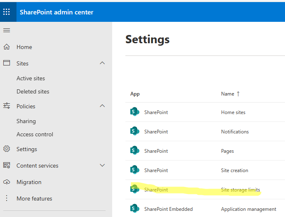Click SharePoint icon in Application management row

point(135,208)
